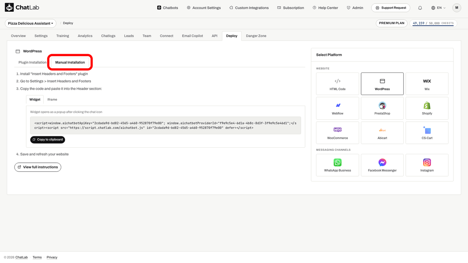The width and height of the screenshot is (468, 263).
Task: Expand the Pizza Delicious Assistant dropdown
Action: [31, 23]
